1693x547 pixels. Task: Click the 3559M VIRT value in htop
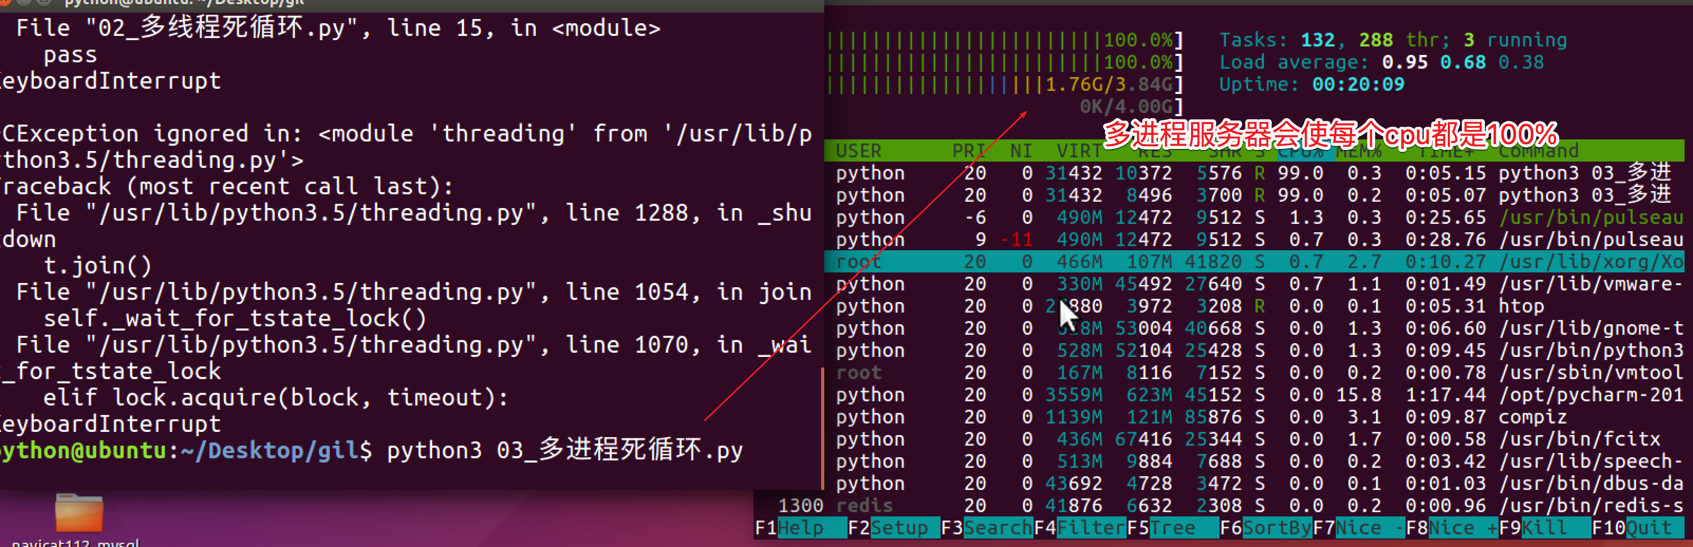1073,394
